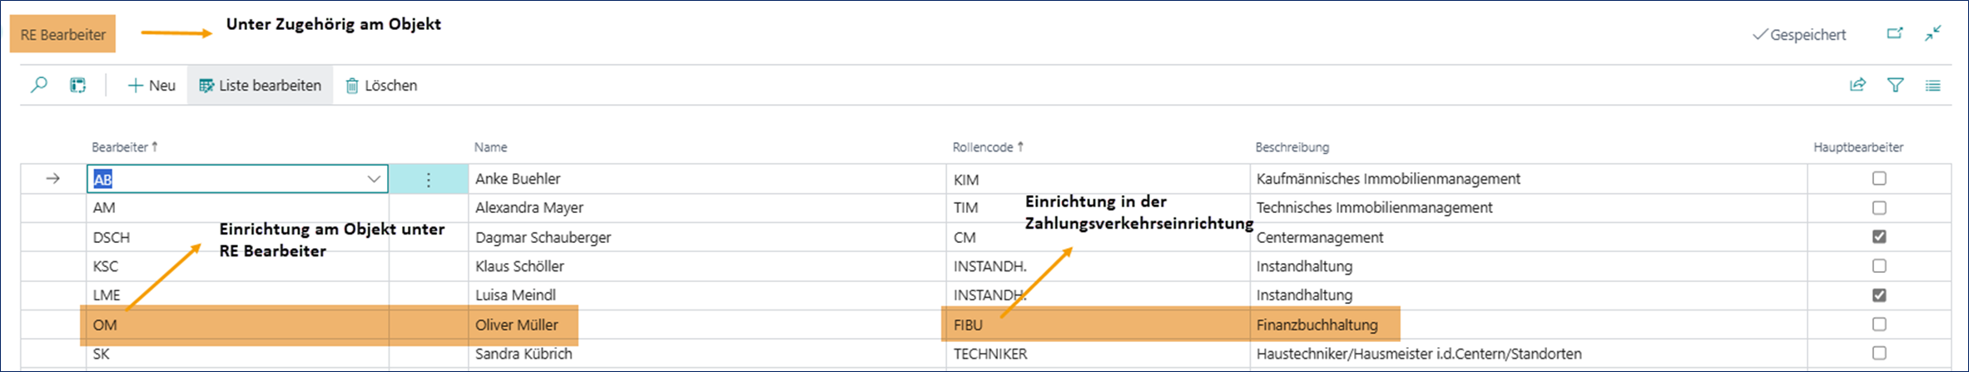1969x372 pixels.
Task: Click the search magnifier icon
Action: point(39,85)
